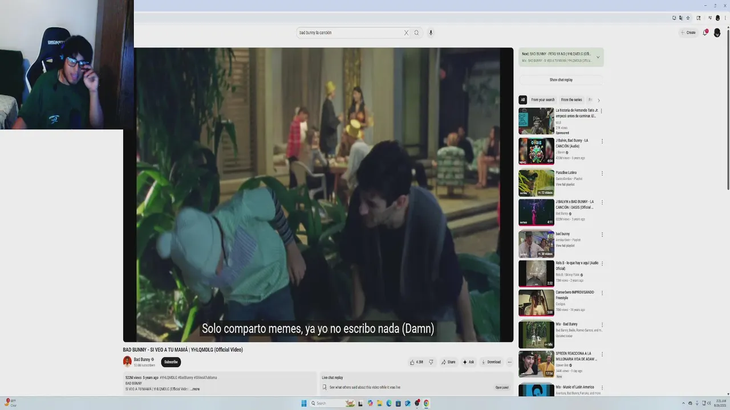Image resolution: width=730 pixels, height=410 pixels.
Task: Open Mix - Music of Latin America title
Action: 575,387
